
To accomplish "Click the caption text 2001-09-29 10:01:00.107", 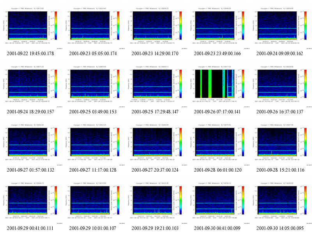I will [92, 228].
